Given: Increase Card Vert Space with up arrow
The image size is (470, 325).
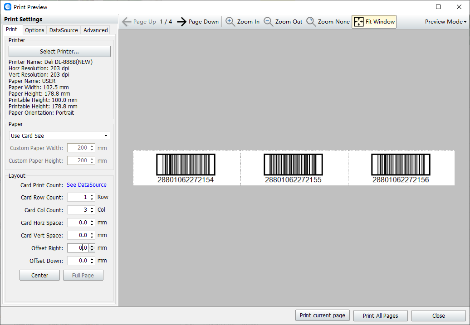Looking at the screenshot, I should pos(92,233).
